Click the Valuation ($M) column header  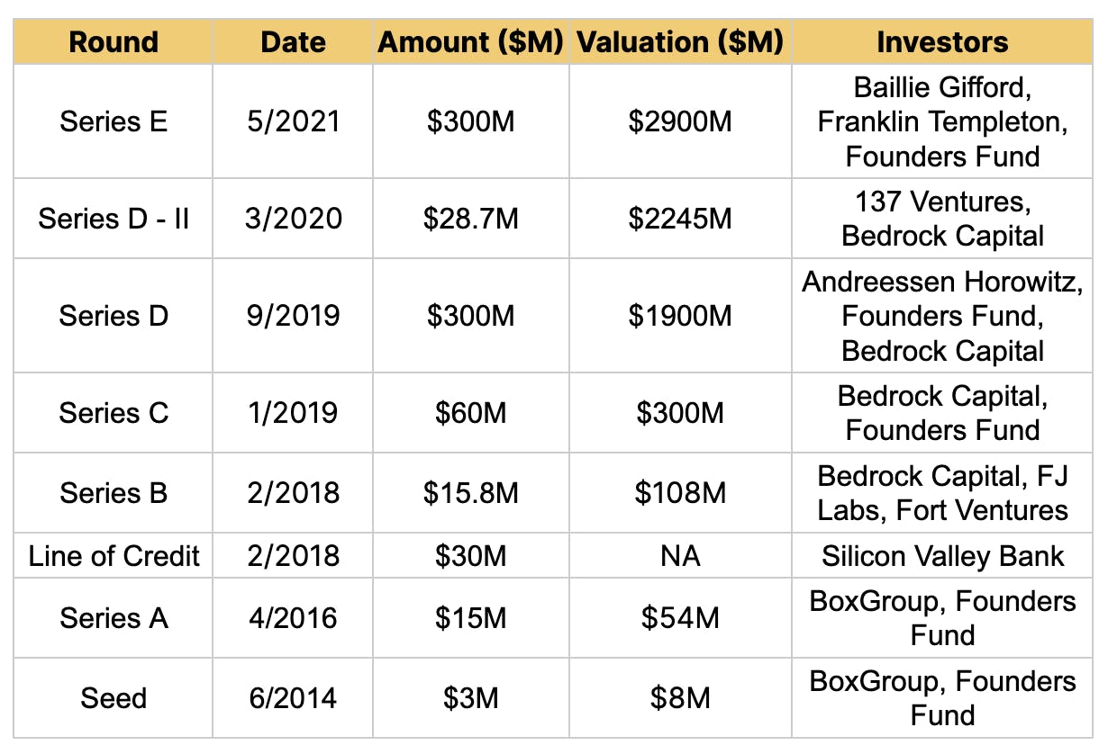point(680,42)
